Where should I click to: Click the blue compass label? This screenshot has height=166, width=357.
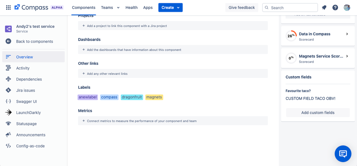coord(109,97)
